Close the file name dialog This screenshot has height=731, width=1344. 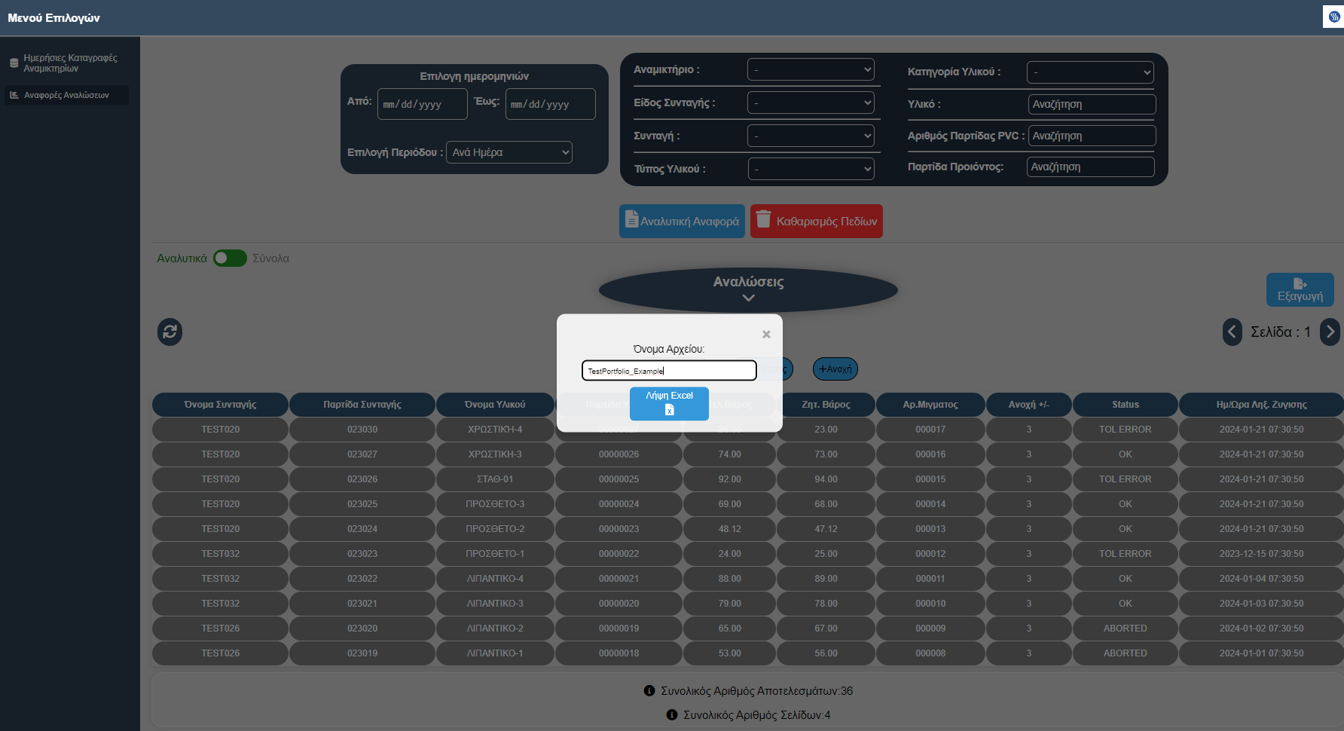(766, 334)
